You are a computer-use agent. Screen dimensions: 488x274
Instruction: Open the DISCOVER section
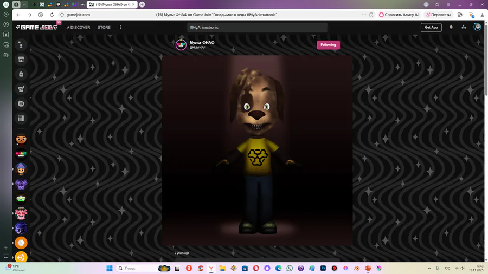(x=78, y=27)
